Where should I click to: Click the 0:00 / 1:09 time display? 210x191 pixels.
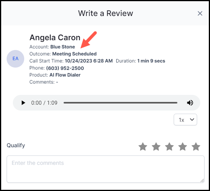click(44, 103)
